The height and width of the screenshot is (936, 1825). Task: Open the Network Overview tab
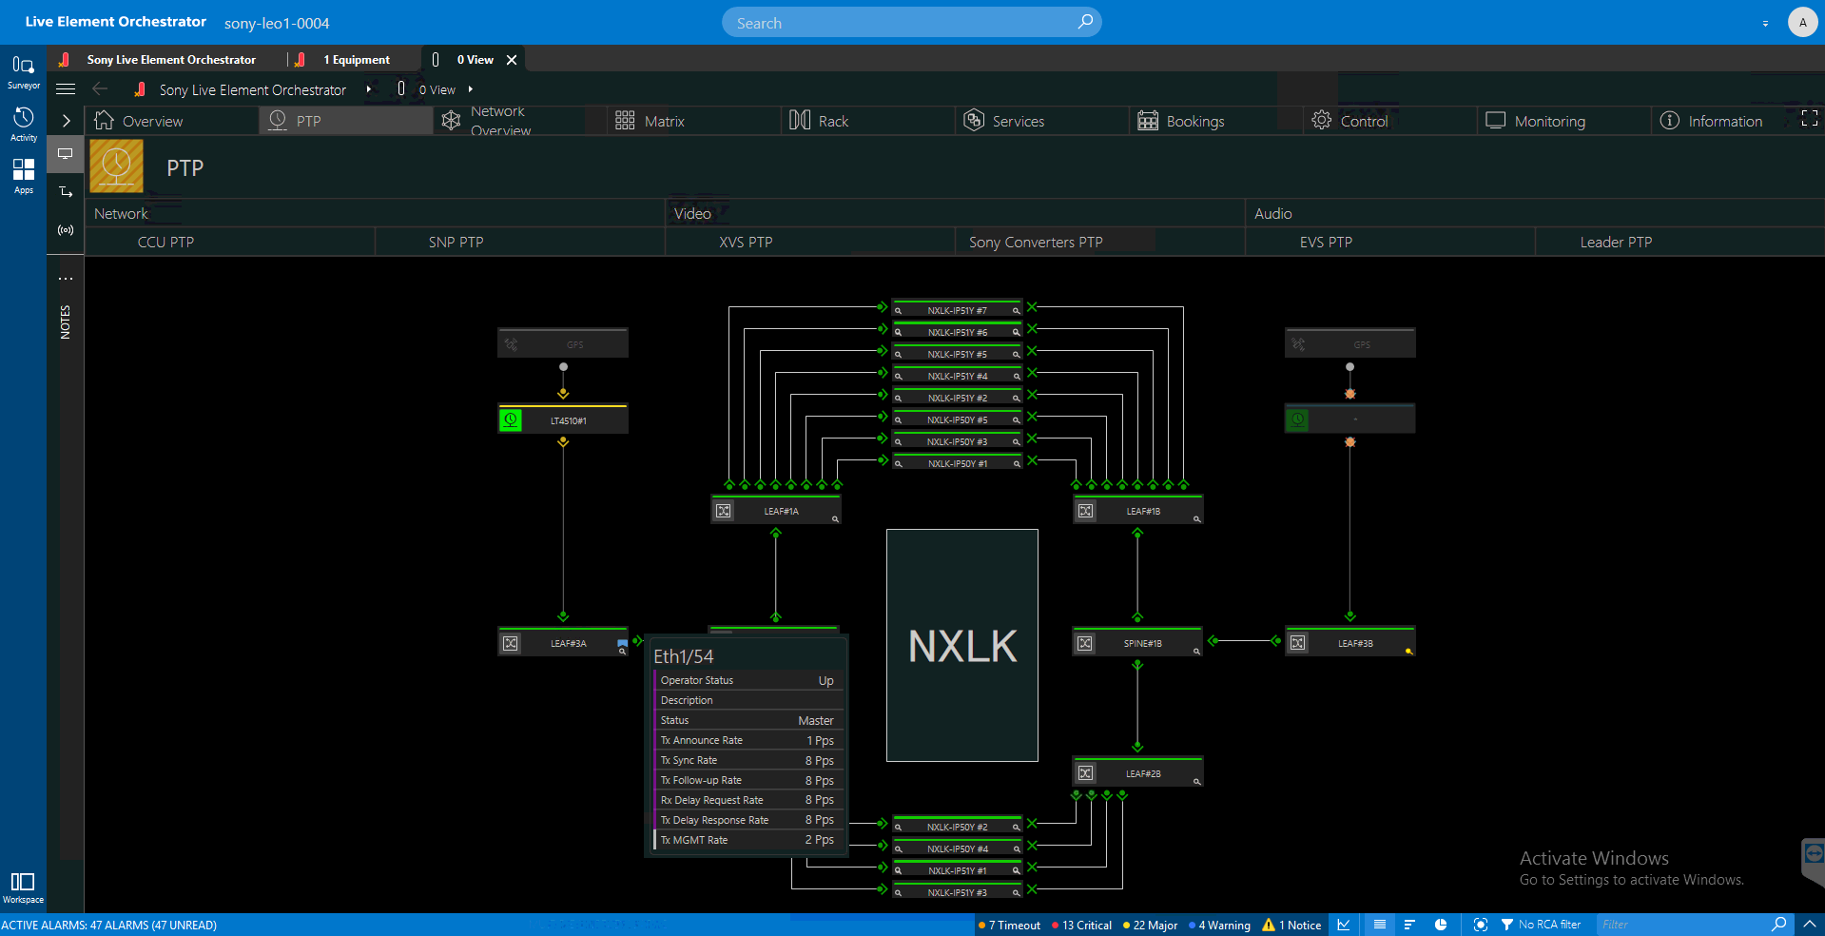coord(520,121)
